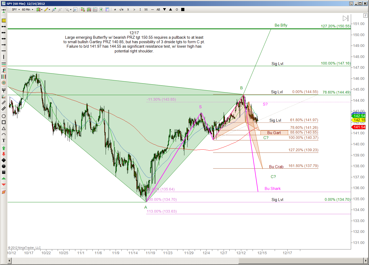This screenshot has width=369, height=265.
Task: Click the horizontal scrollbar thumb
Action: (301, 261)
